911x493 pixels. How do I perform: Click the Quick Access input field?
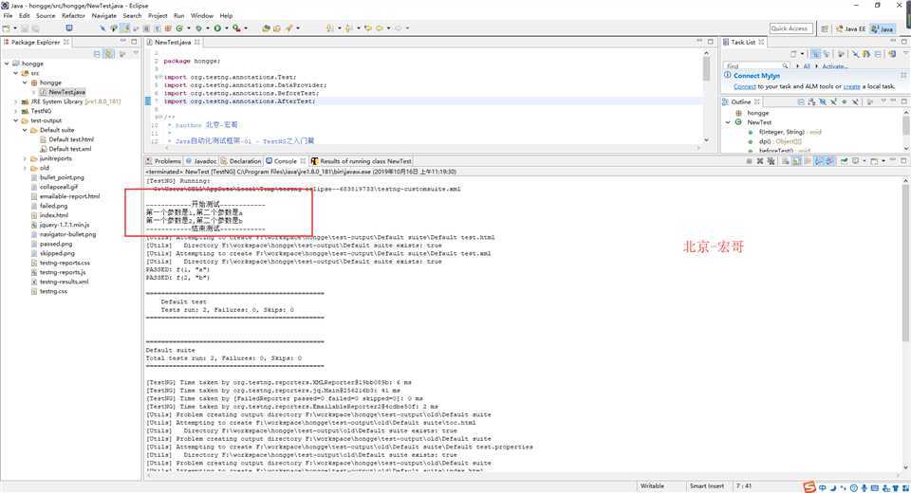point(790,28)
